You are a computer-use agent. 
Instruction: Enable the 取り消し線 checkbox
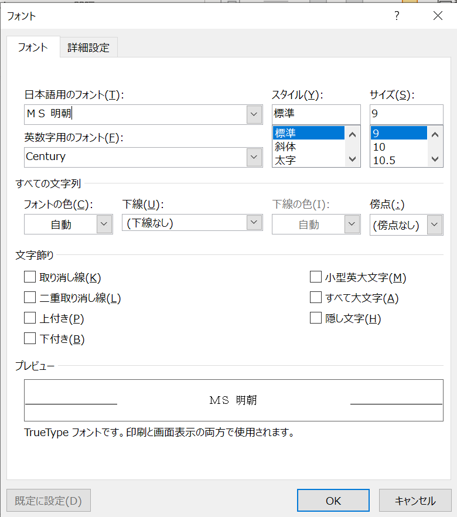pos(29,276)
